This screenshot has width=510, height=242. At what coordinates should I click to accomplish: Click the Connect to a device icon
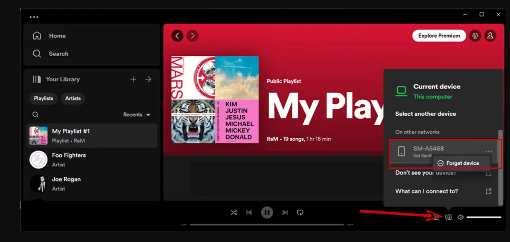448,217
